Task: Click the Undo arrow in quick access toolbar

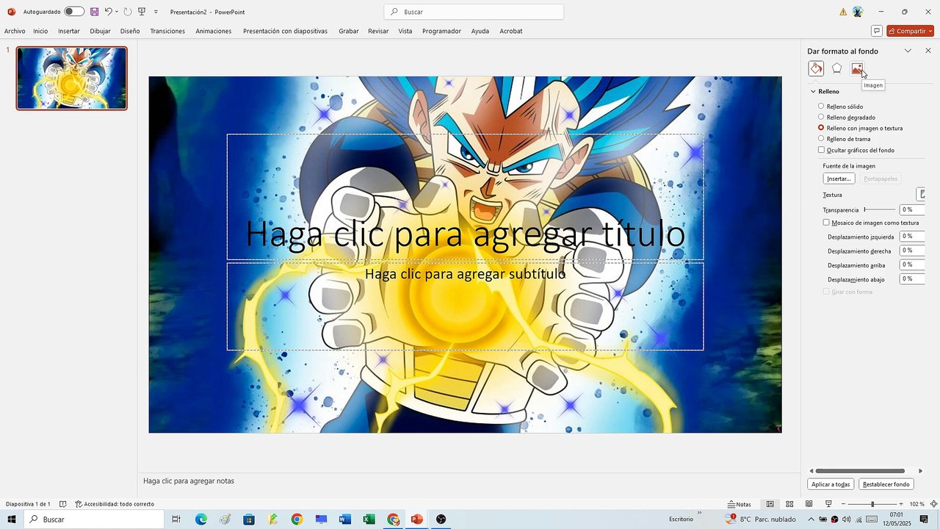Action: coord(108,12)
